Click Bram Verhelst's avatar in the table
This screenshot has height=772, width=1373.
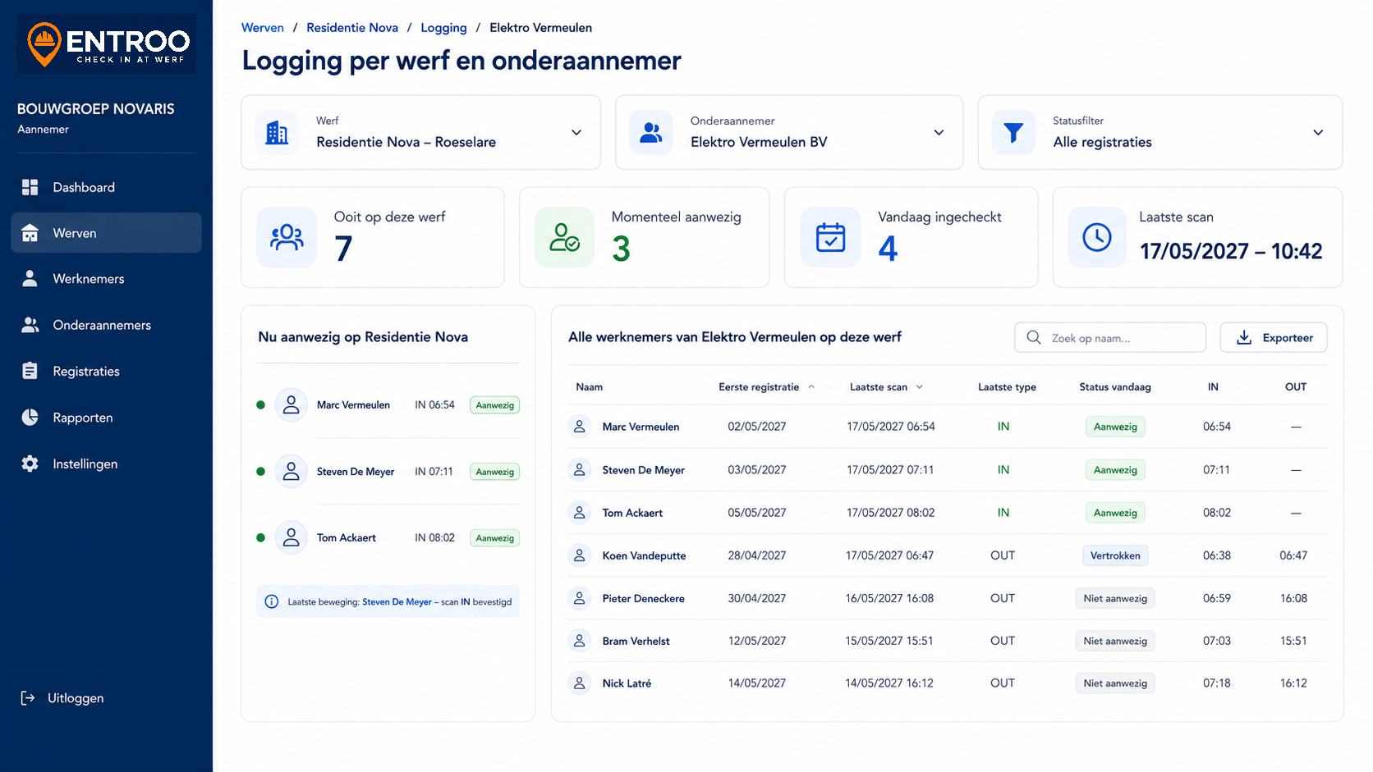point(580,641)
